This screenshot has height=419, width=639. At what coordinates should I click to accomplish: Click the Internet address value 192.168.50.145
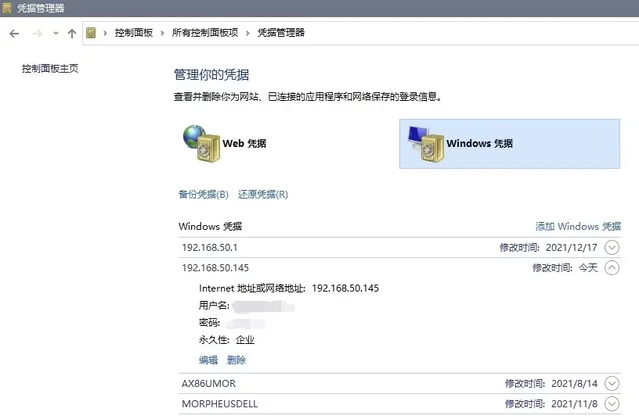(x=345, y=288)
